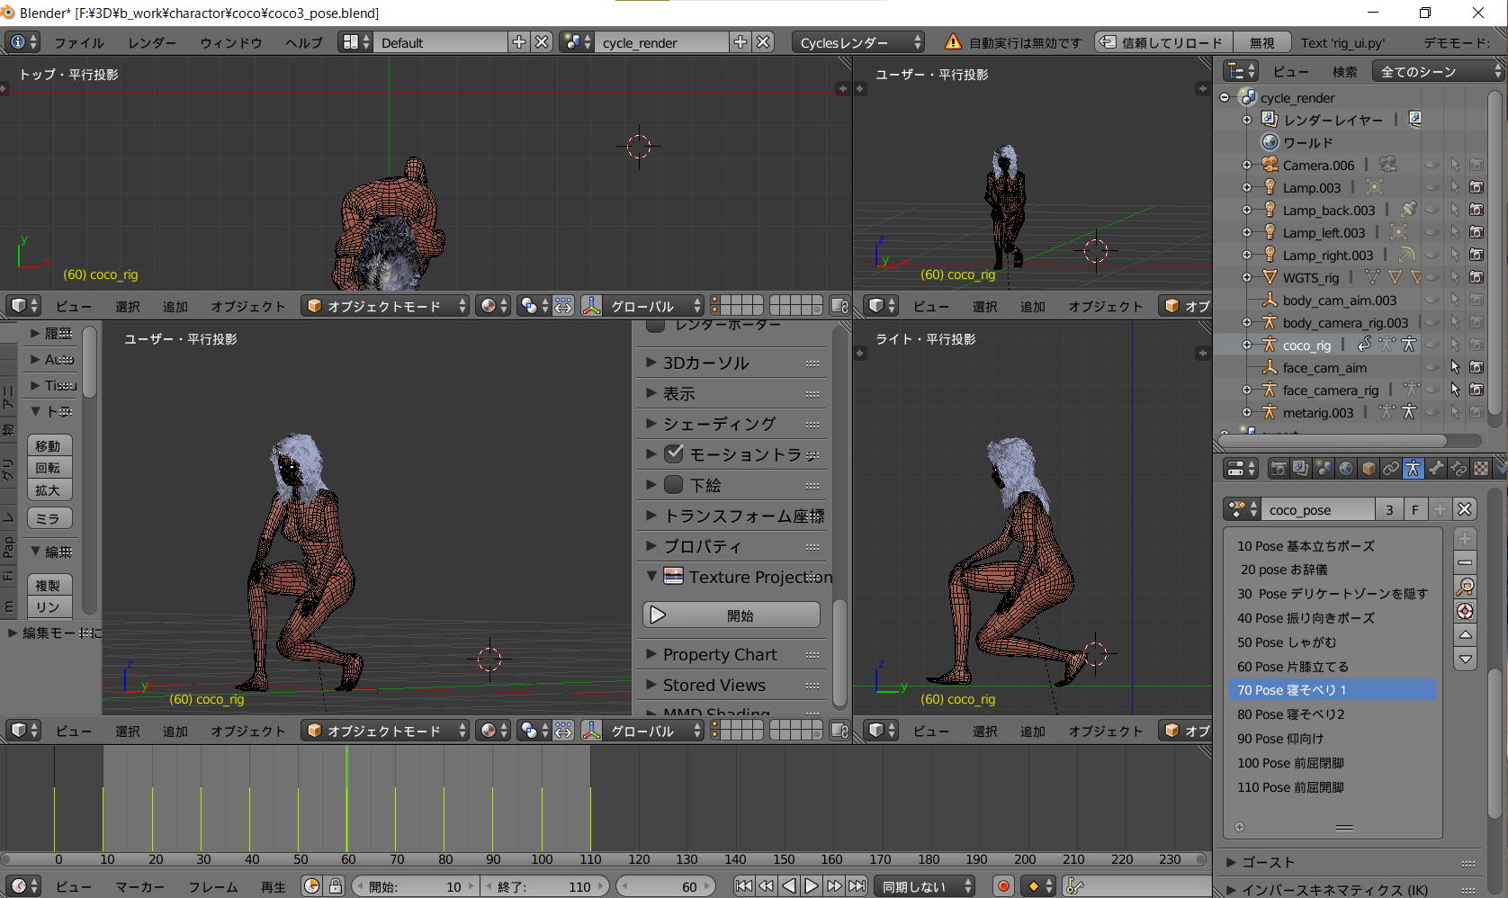
Task: Open the World properties globe tab
Action: click(1346, 468)
